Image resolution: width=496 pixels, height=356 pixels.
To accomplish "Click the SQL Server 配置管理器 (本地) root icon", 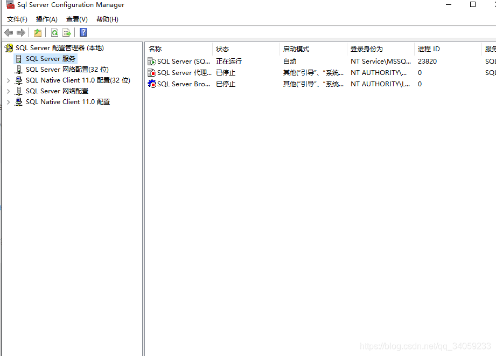I will 9,48.
